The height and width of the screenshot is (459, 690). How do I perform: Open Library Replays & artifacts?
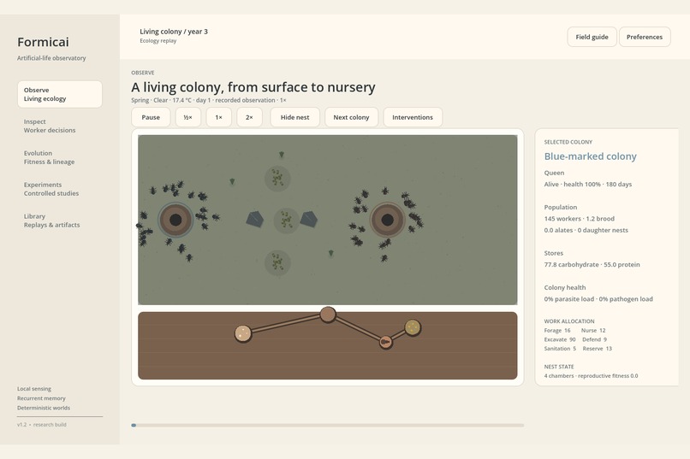60,221
